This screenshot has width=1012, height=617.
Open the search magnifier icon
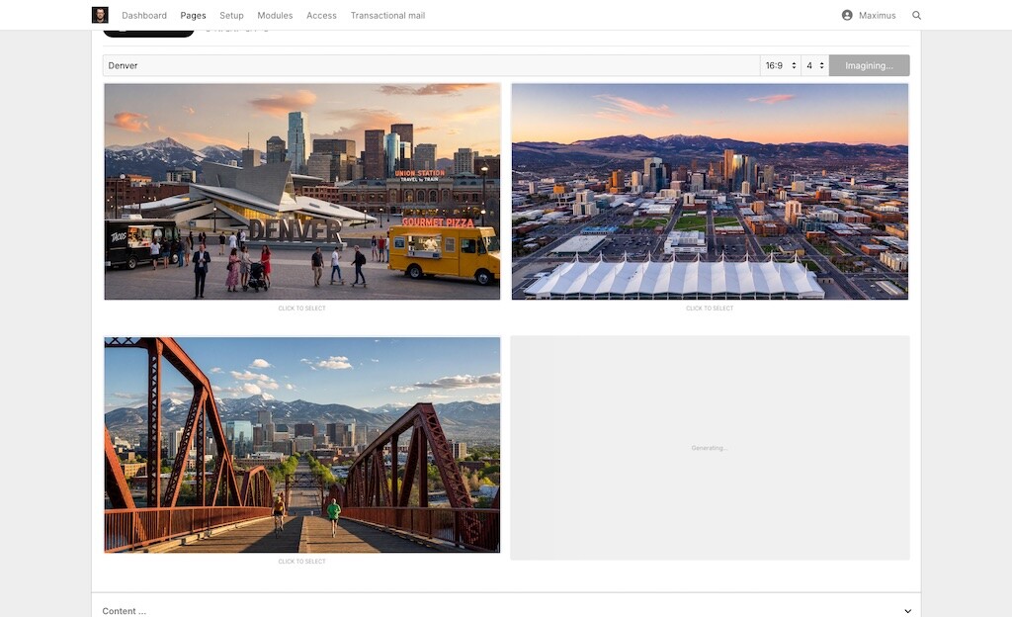[x=916, y=16]
